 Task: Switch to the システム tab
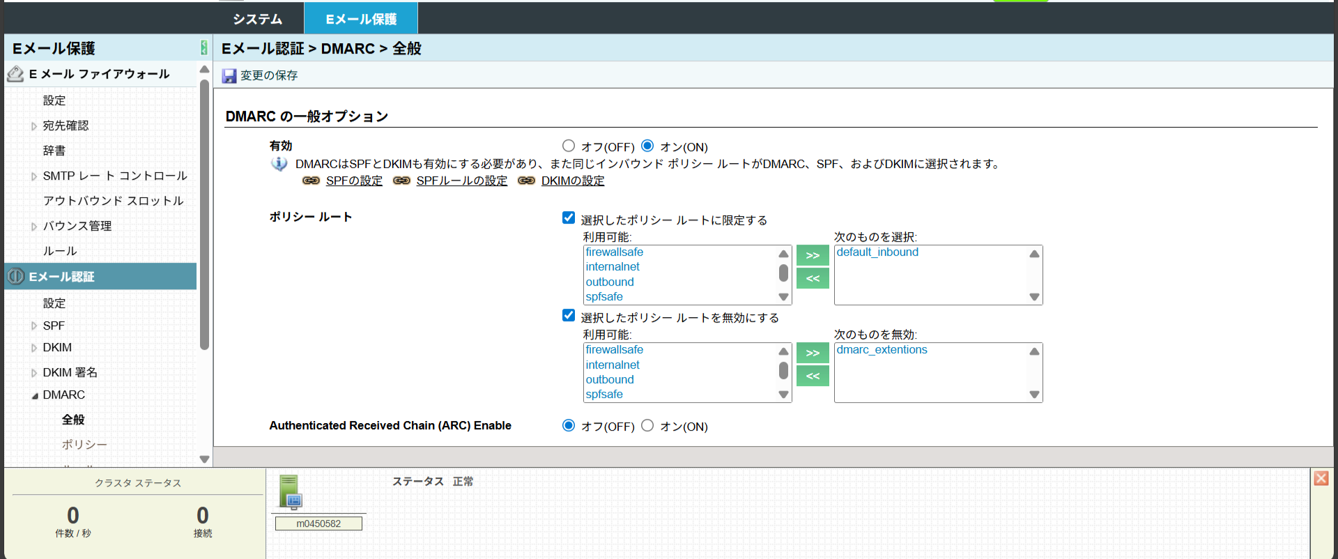(x=257, y=19)
